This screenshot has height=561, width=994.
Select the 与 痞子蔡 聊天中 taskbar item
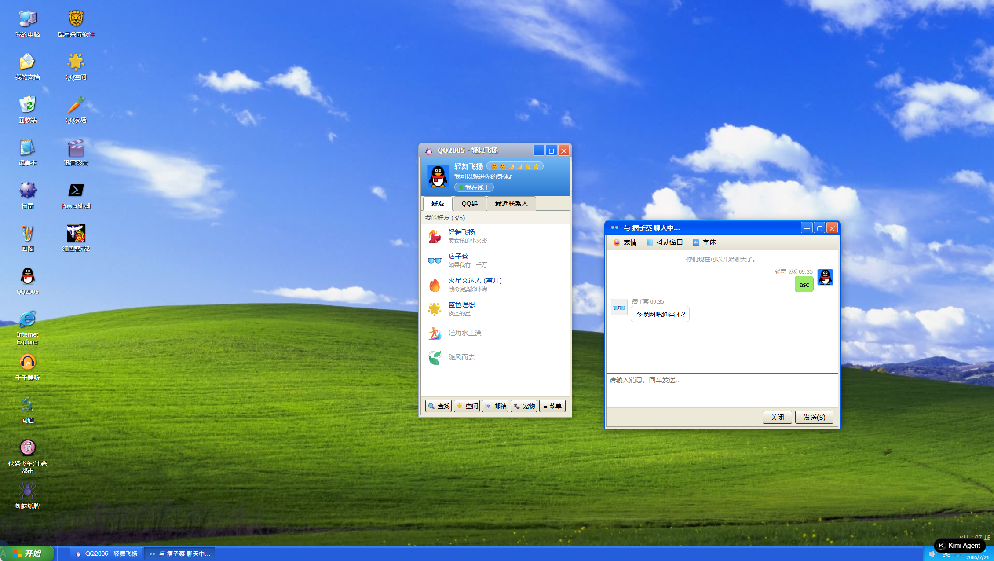tap(180, 554)
